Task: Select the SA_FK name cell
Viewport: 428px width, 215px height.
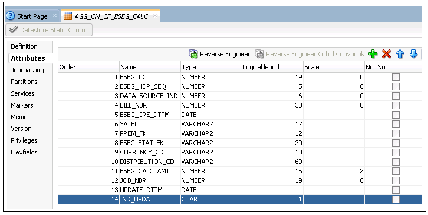Action: [150, 124]
